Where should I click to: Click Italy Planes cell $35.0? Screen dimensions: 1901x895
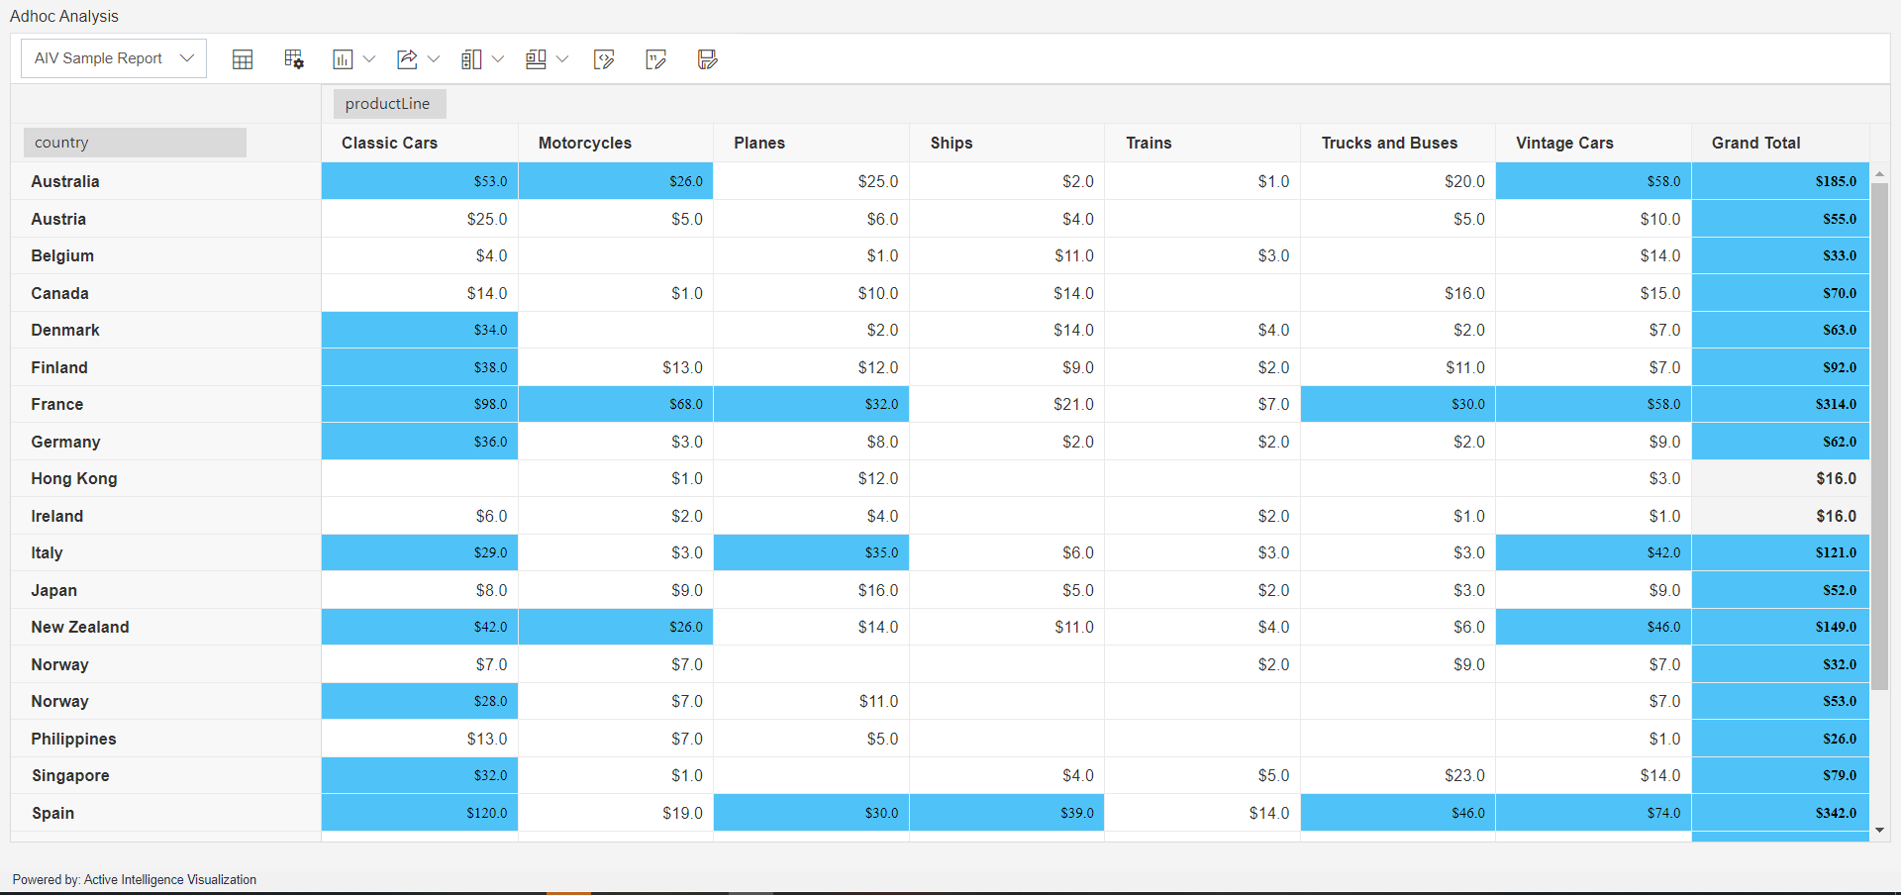coord(811,552)
